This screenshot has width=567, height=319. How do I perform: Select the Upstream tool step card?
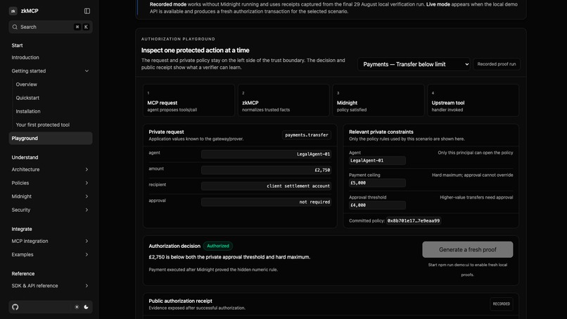coord(473,100)
